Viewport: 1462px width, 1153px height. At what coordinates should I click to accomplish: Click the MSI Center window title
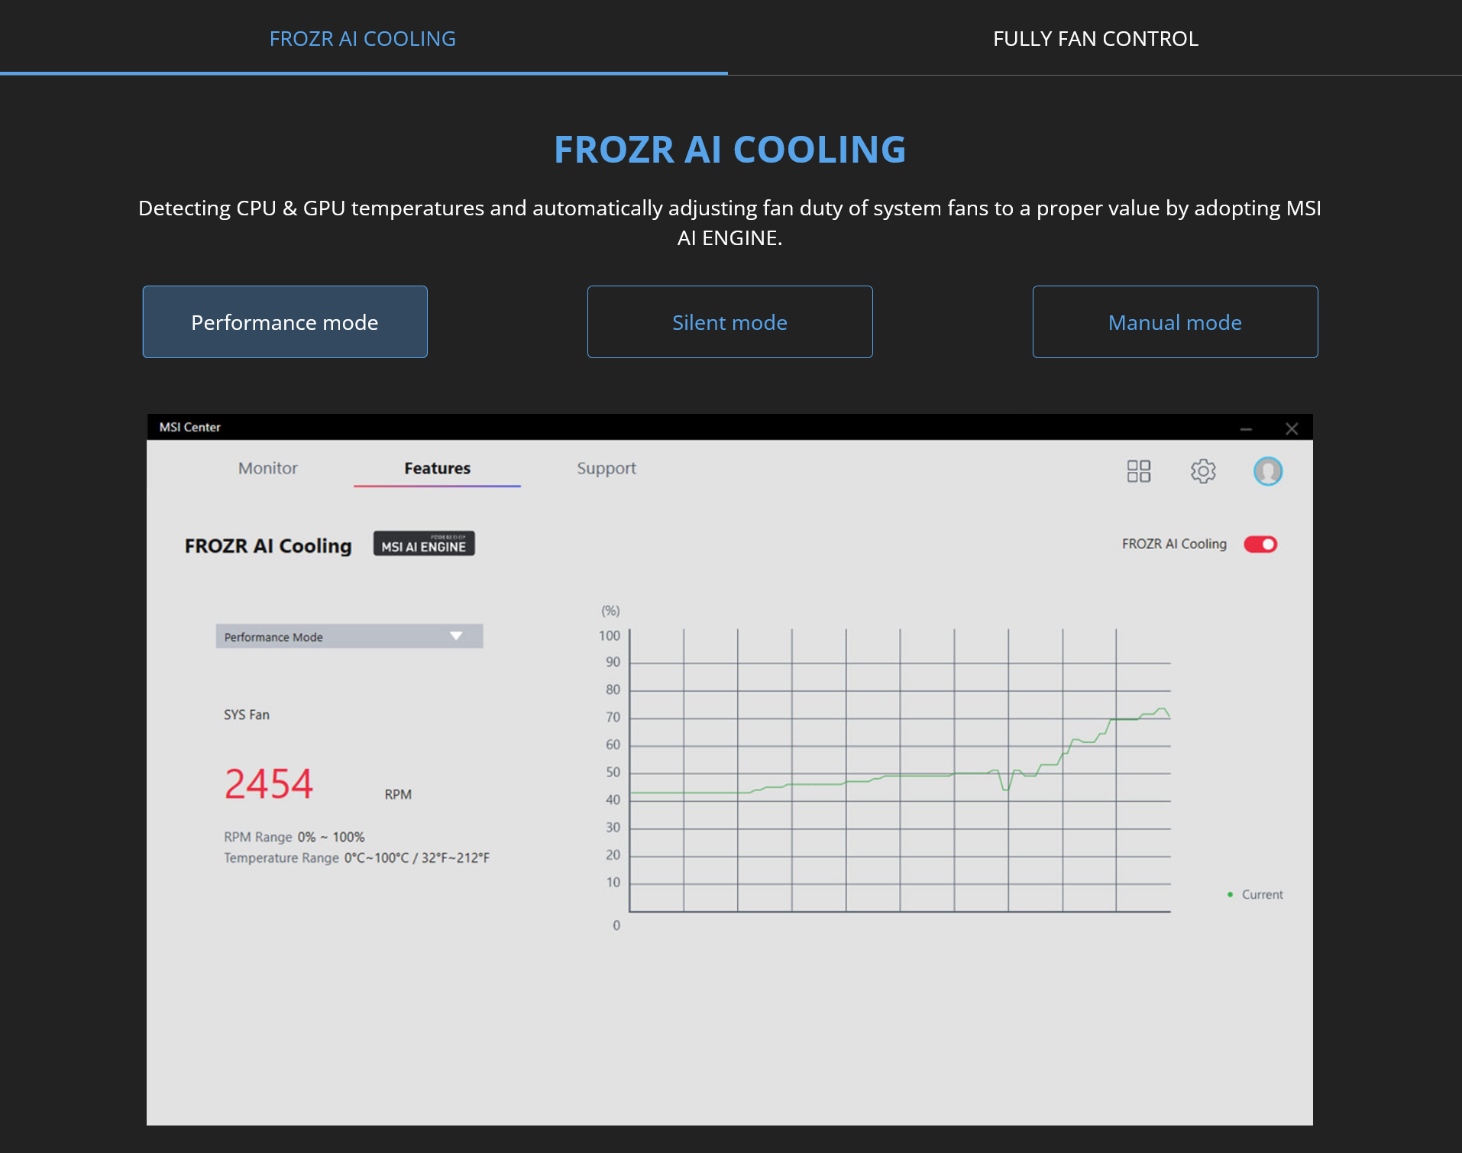pyautogui.click(x=190, y=427)
